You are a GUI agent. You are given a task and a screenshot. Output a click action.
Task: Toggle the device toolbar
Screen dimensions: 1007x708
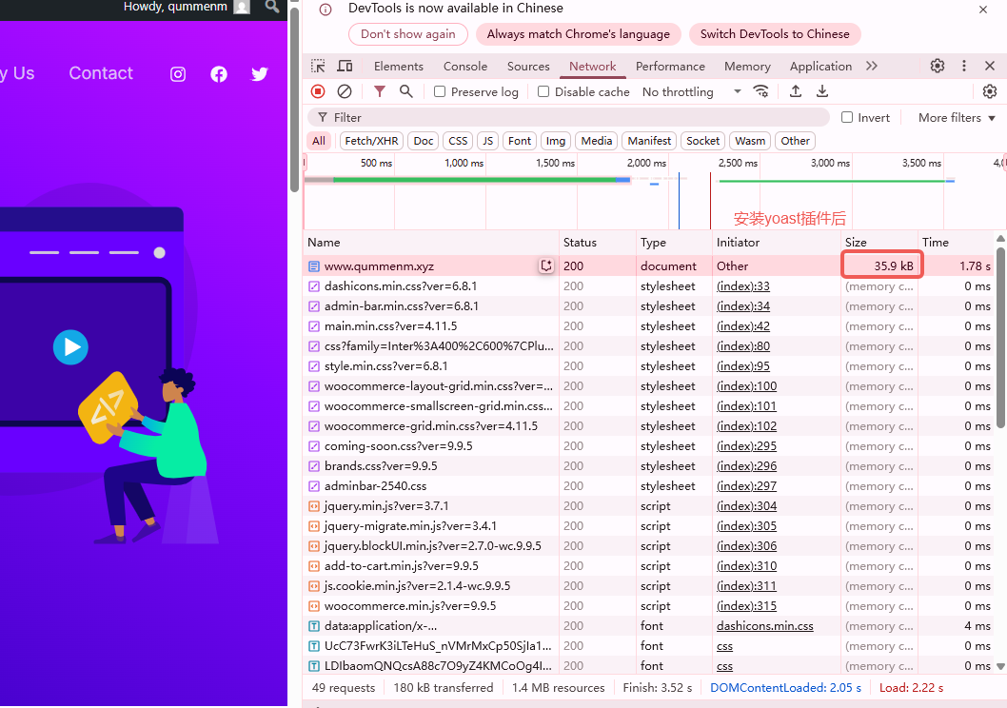[345, 66]
